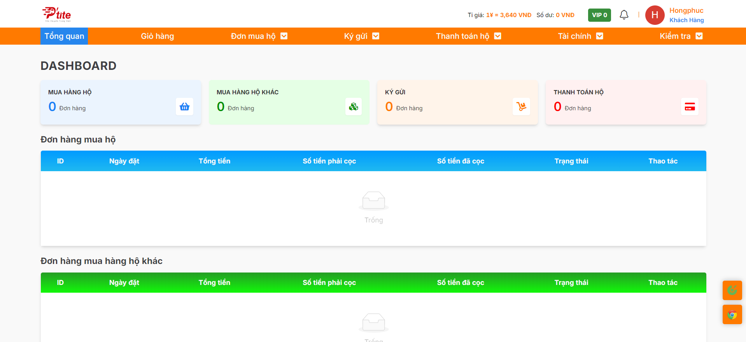Open the Ký gửi summary card
This screenshot has width=746, height=342.
click(457, 102)
